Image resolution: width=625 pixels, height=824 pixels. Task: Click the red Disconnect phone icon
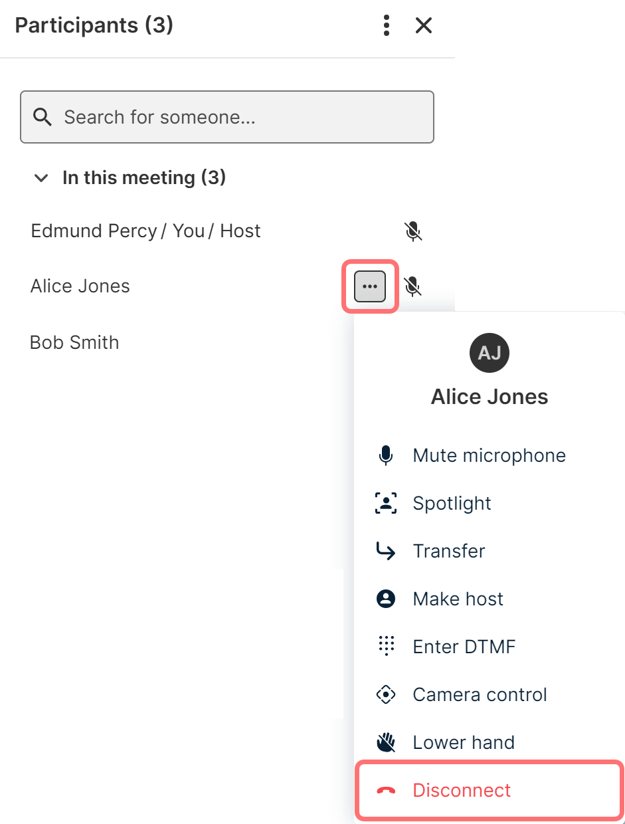point(386,790)
